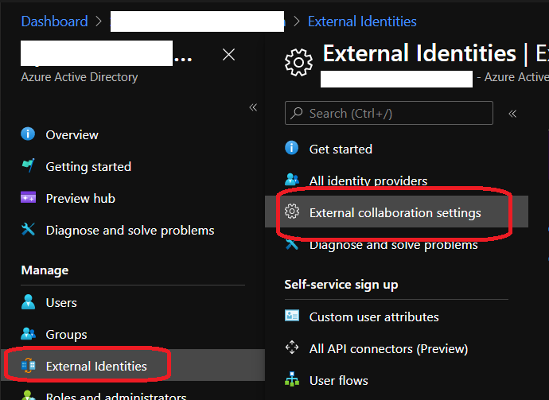Collapse the External Identities side menu
Image resolution: width=549 pixels, height=400 pixels.
click(512, 113)
